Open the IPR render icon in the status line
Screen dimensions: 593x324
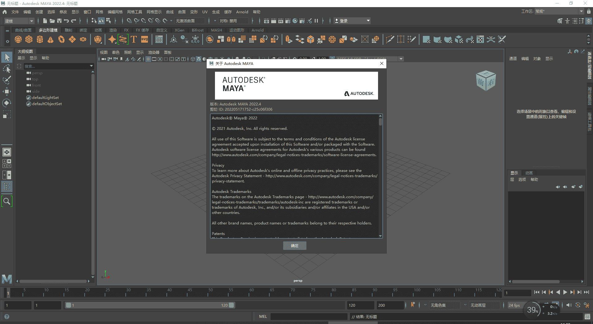point(280,21)
